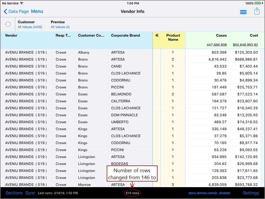
Task: Open docs.dimins.com/jc_divetab link
Action: click(209, 193)
